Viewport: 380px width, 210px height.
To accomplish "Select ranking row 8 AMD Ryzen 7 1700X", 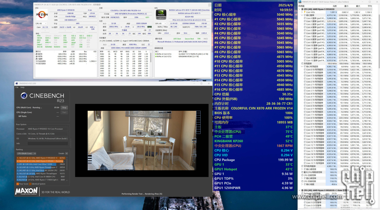I will pos(41,180).
